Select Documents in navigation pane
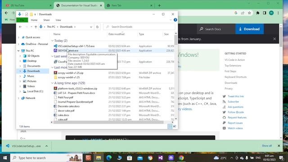This screenshot has height=162, width=288. coord(34,66)
